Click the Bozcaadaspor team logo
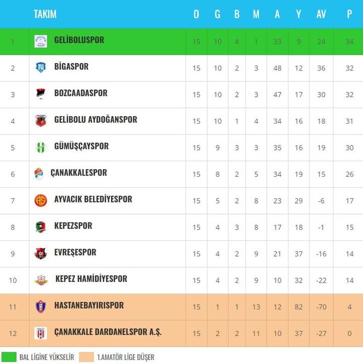 pos(40,94)
